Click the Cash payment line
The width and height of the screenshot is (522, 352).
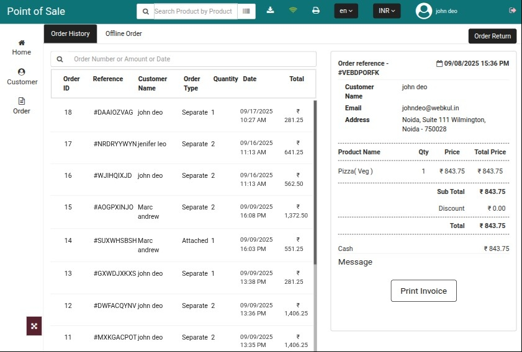tap(423, 249)
